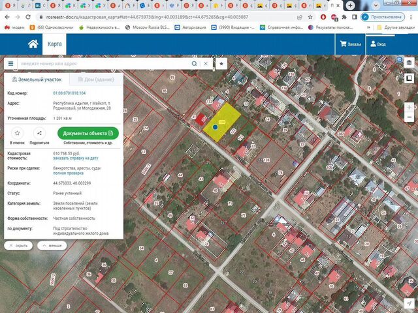The image size is (418, 313).
Task: Open the map layers icon
Action: tap(410, 63)
